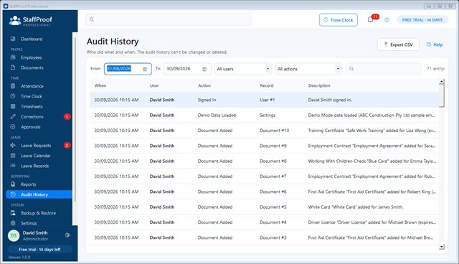Click the Document #10 cell
The image size is (459, 264).
[x=274, y=131]
